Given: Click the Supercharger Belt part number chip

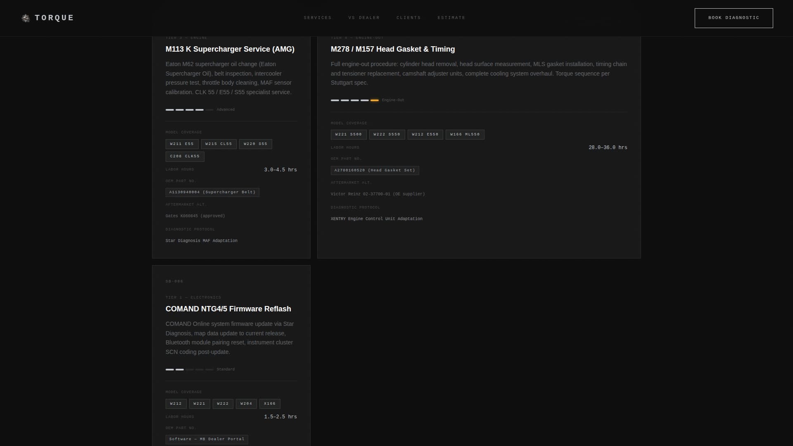Looking at the screenshot, I should [212, 192].
